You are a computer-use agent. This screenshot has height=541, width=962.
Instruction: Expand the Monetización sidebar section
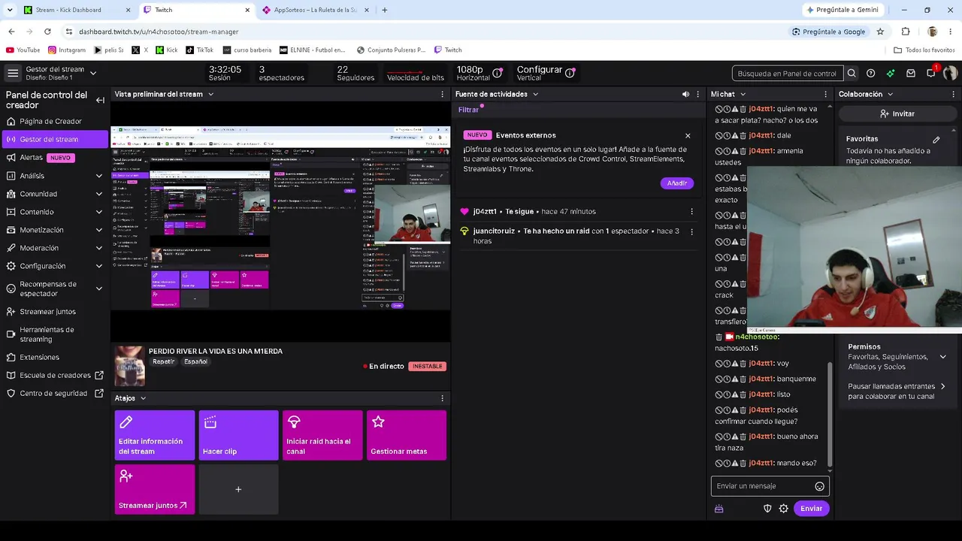pyautogui.click(x=99, y=230)
